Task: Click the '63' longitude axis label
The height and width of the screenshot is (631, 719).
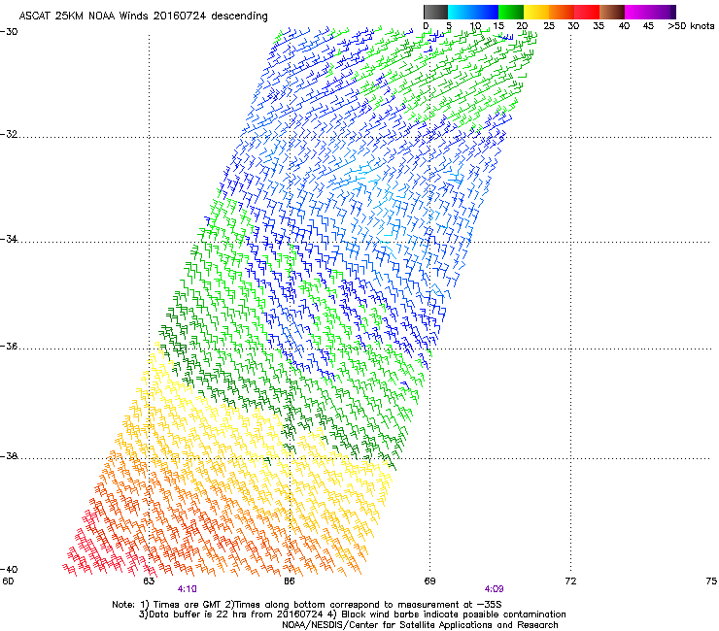Action: (149, 581)
